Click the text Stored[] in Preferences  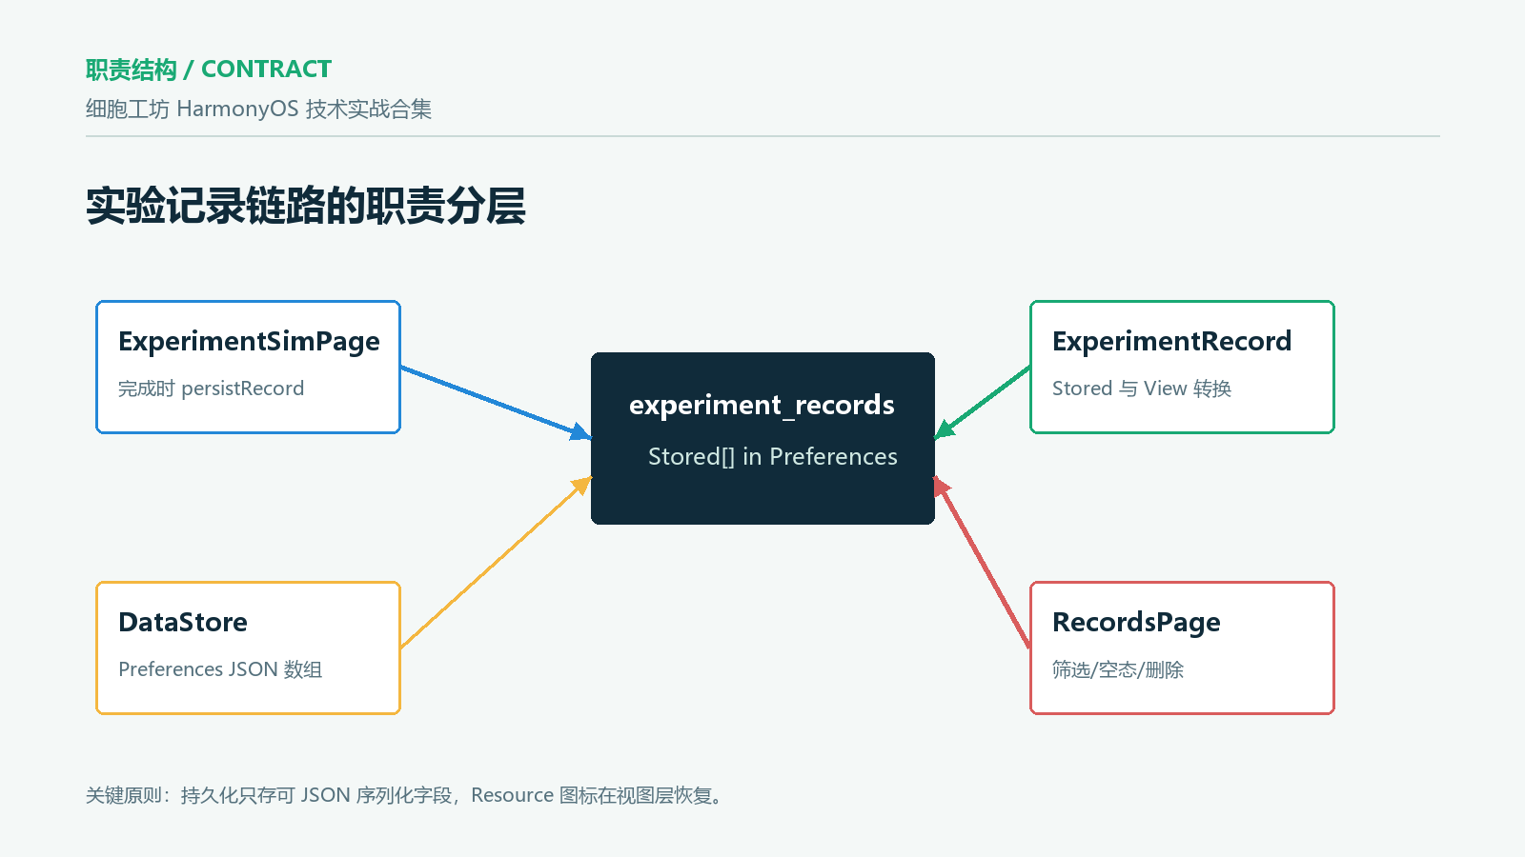point(772,457)
